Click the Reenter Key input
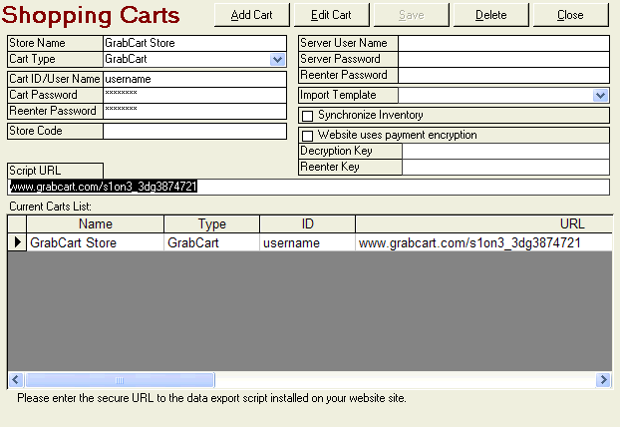The height and width of the screenshot is (427, 620). (x=505, y=167)
